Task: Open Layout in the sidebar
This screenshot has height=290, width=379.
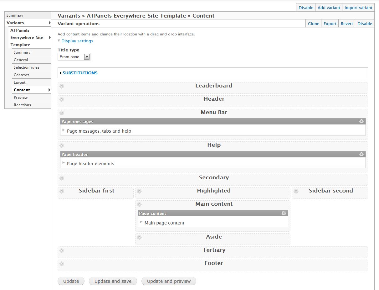Action: [x=31, y=82]
